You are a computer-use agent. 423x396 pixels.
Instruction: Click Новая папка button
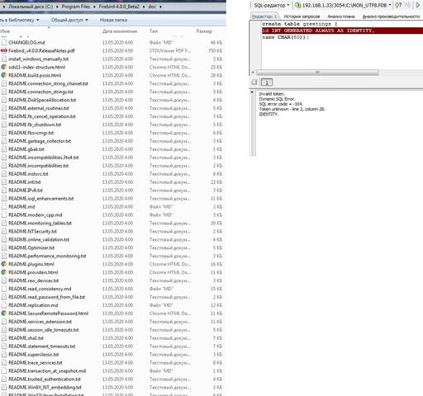(113, 20)
